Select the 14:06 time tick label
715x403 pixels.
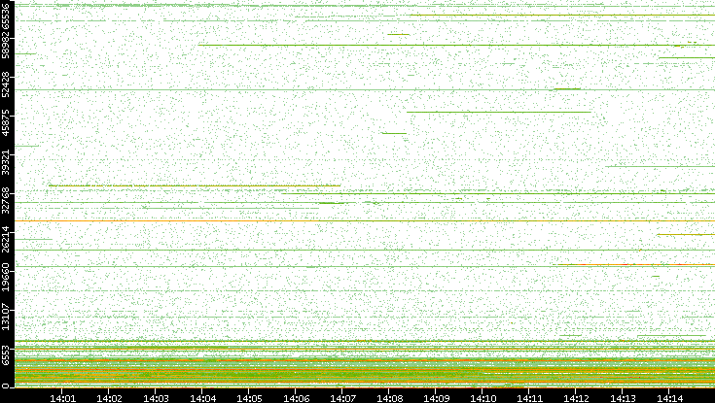tap(296, 399)
